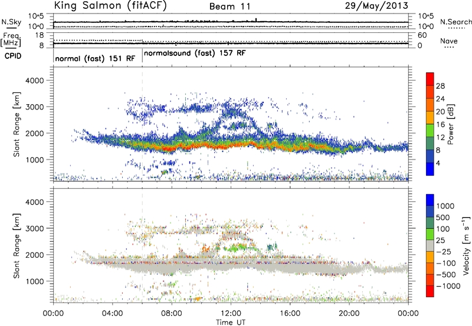Click the green velocity patch near 12:00
Viewport: 472px width, 326px height.
(240, 248)
